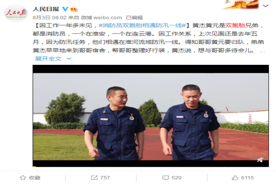Image resolution: width=276 pixels, height=184 pixels.
Task: Click the chevron beside 展开全文
Action: (x=69, y=58)
